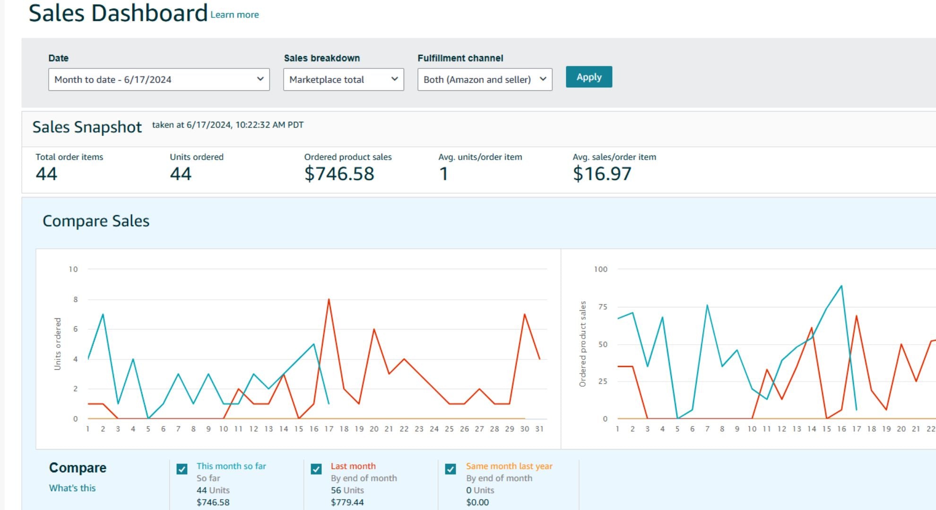Open the Date range dropdown
This screenshot has width=936, height=510.
click(x=158, y=79)
